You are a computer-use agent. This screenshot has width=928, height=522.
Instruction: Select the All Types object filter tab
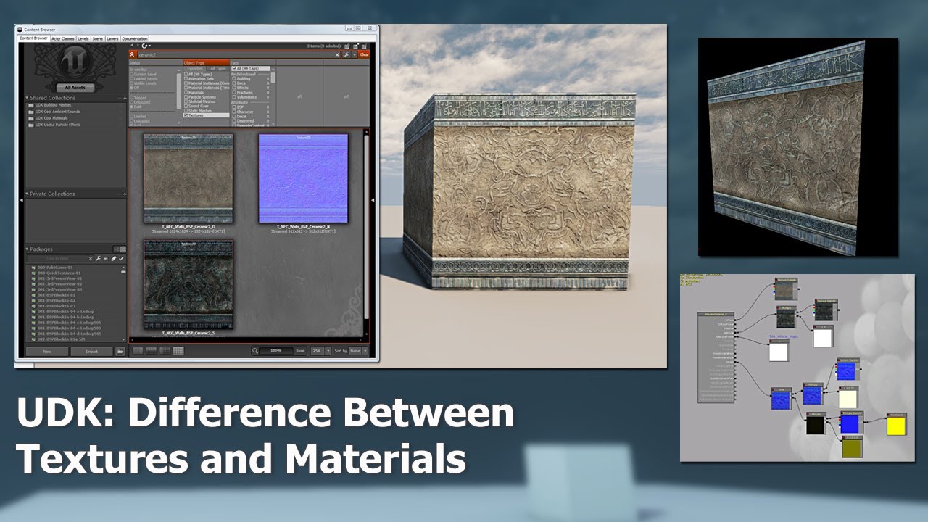(218, 68)
